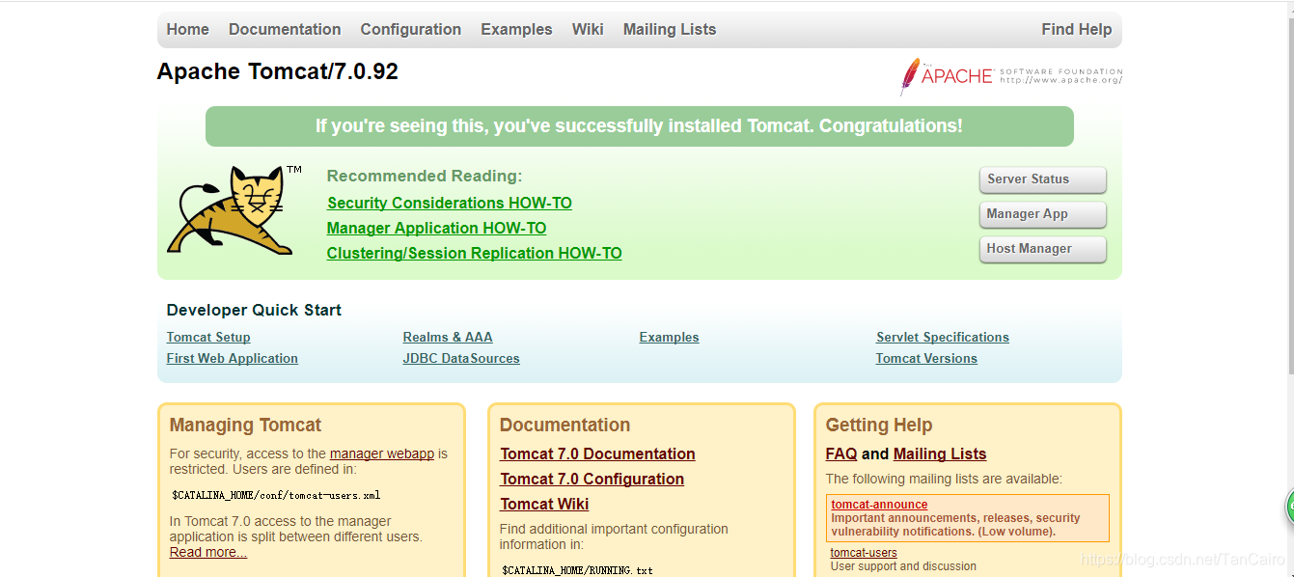The height and width of the screenshot is (577, 1294).
Task: Open the First Web Application link
Action: (233, 358)
